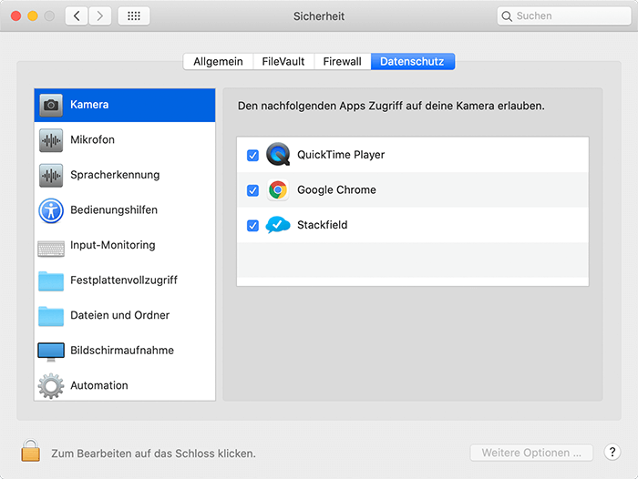
Task: Click the Bedienungshilfen accessibility icon
Action: (51, 210)
